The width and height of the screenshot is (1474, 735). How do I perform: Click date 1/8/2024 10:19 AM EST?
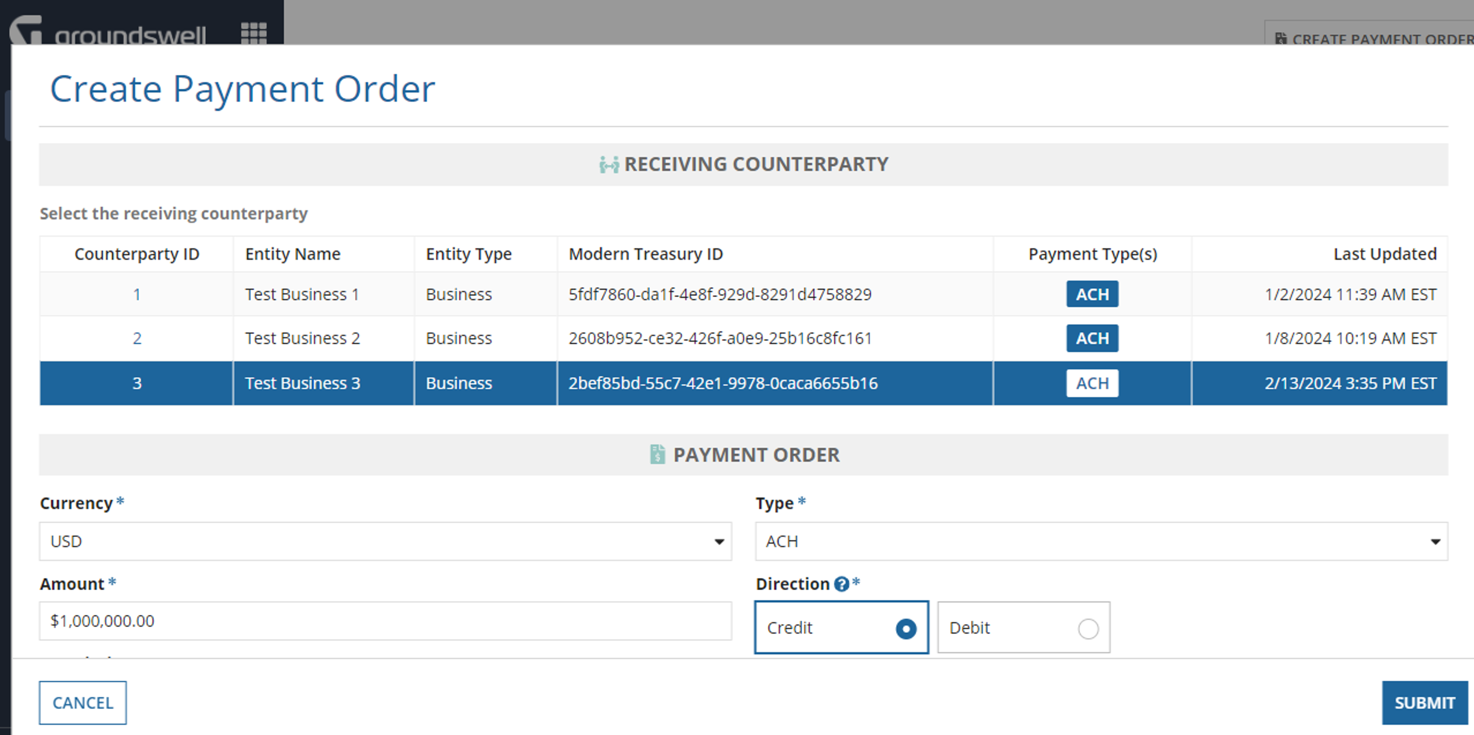coord(1350,338)
